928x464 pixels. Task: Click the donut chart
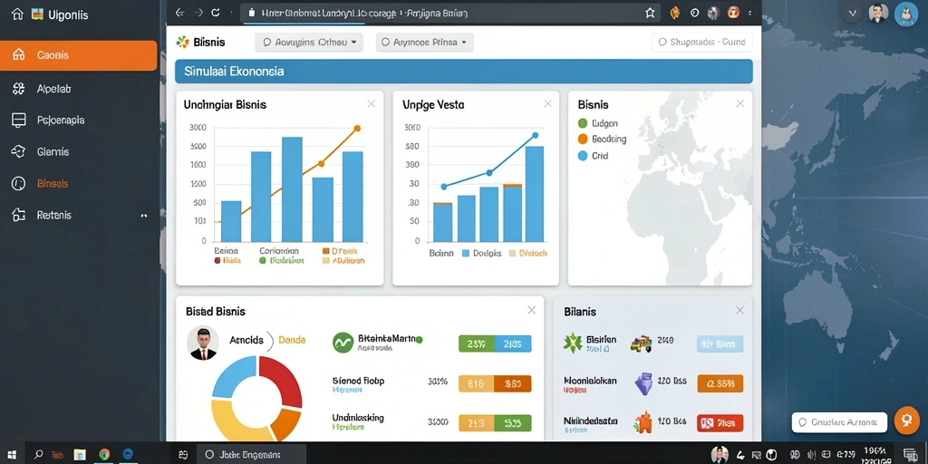click(x=256, y=399)
